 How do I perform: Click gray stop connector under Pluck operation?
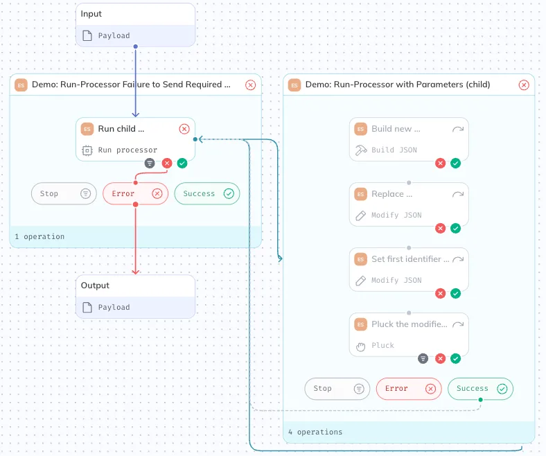423,358
